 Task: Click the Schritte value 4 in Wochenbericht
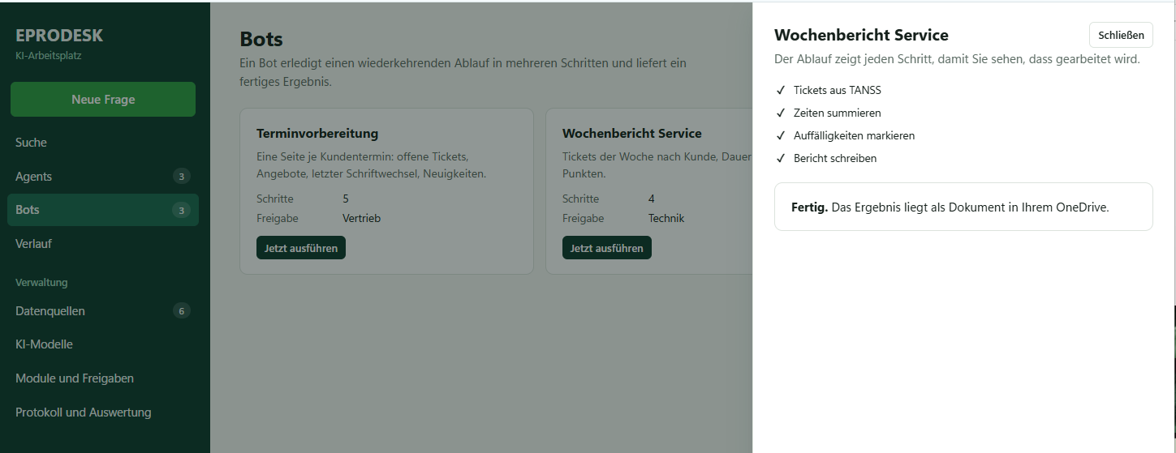point(652,199)
